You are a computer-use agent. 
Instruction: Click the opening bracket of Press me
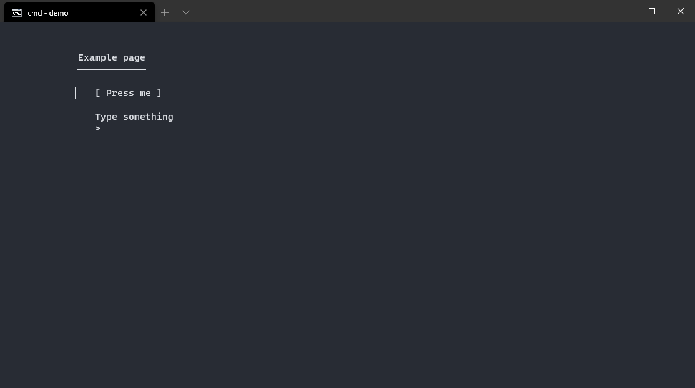(98, 93)
